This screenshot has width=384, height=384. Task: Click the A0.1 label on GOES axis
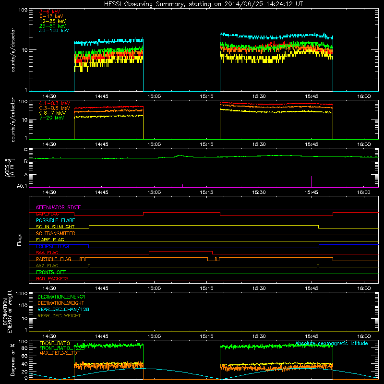(22, 186)
